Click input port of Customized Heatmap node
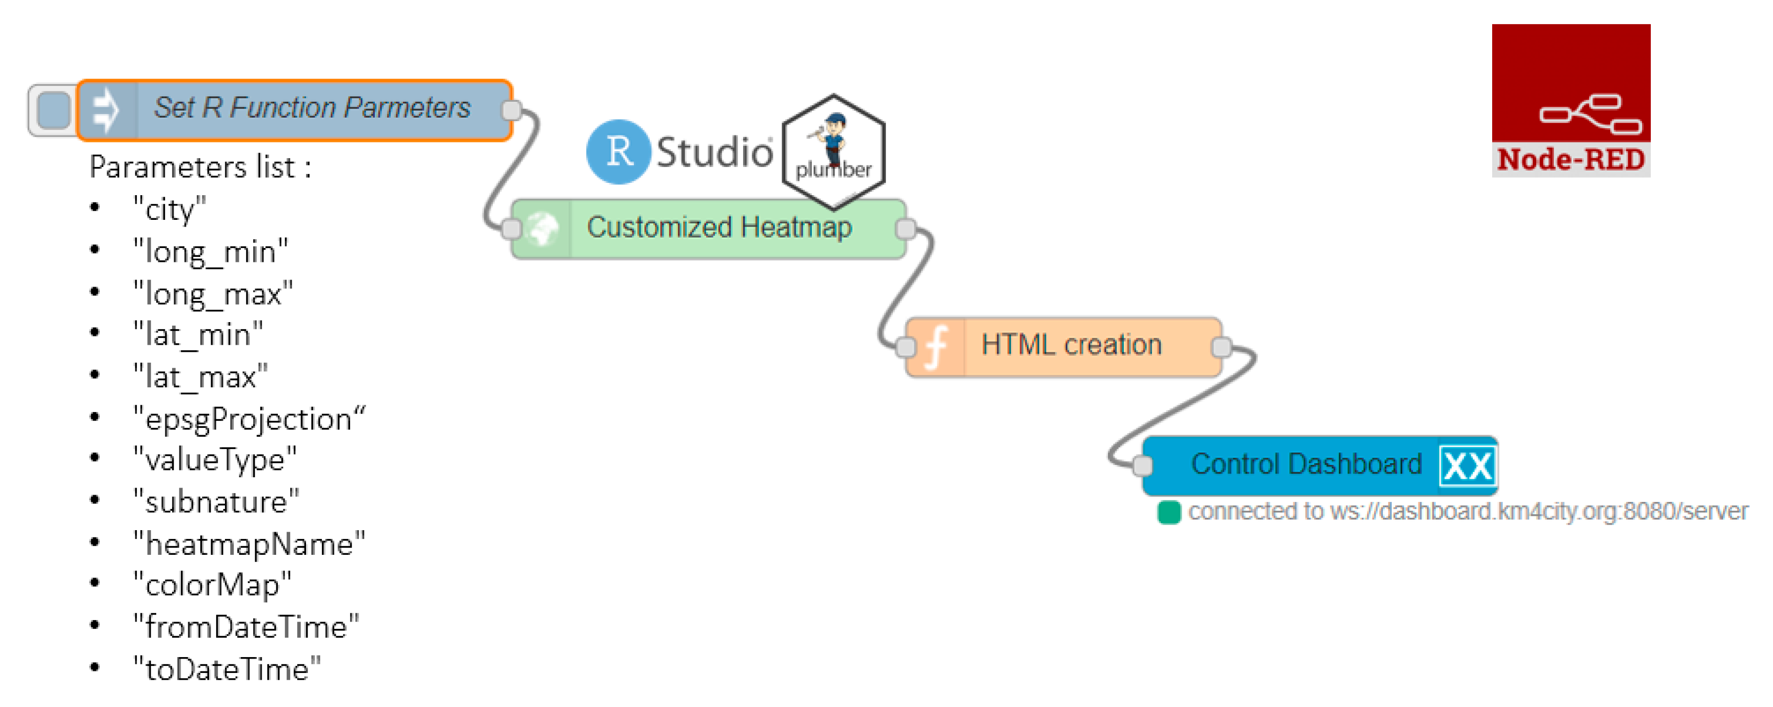 (x=511, y=229)
